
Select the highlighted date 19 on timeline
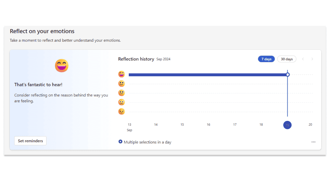287,125
